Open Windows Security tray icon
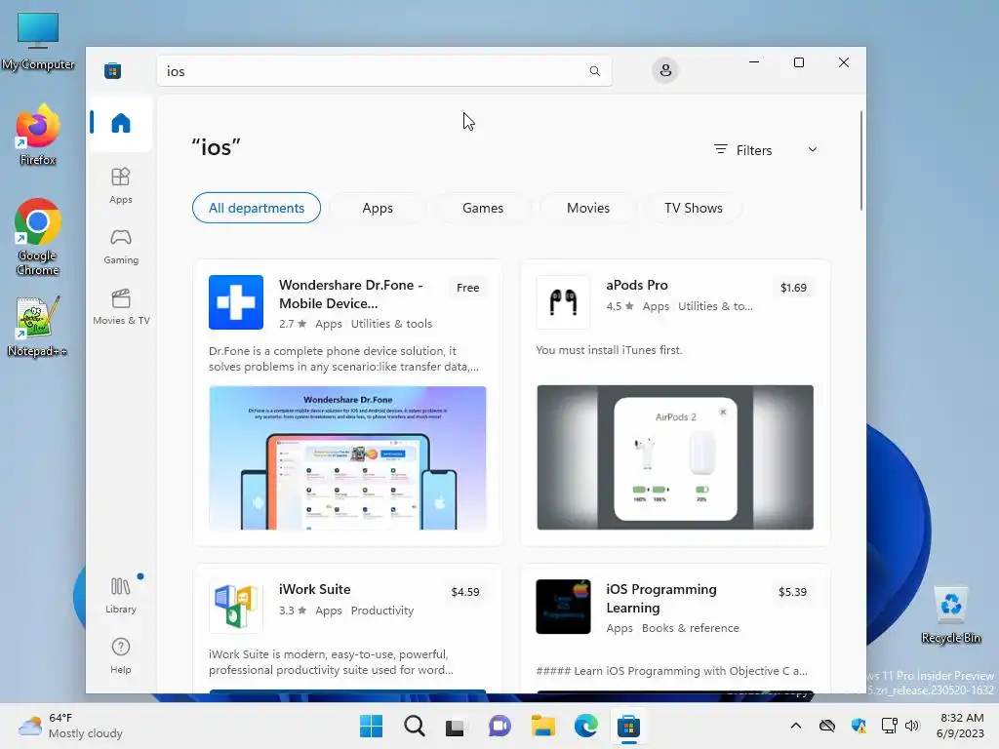Image resolution: width=999 pixels, height=749 pixels. tap(859, 726)
